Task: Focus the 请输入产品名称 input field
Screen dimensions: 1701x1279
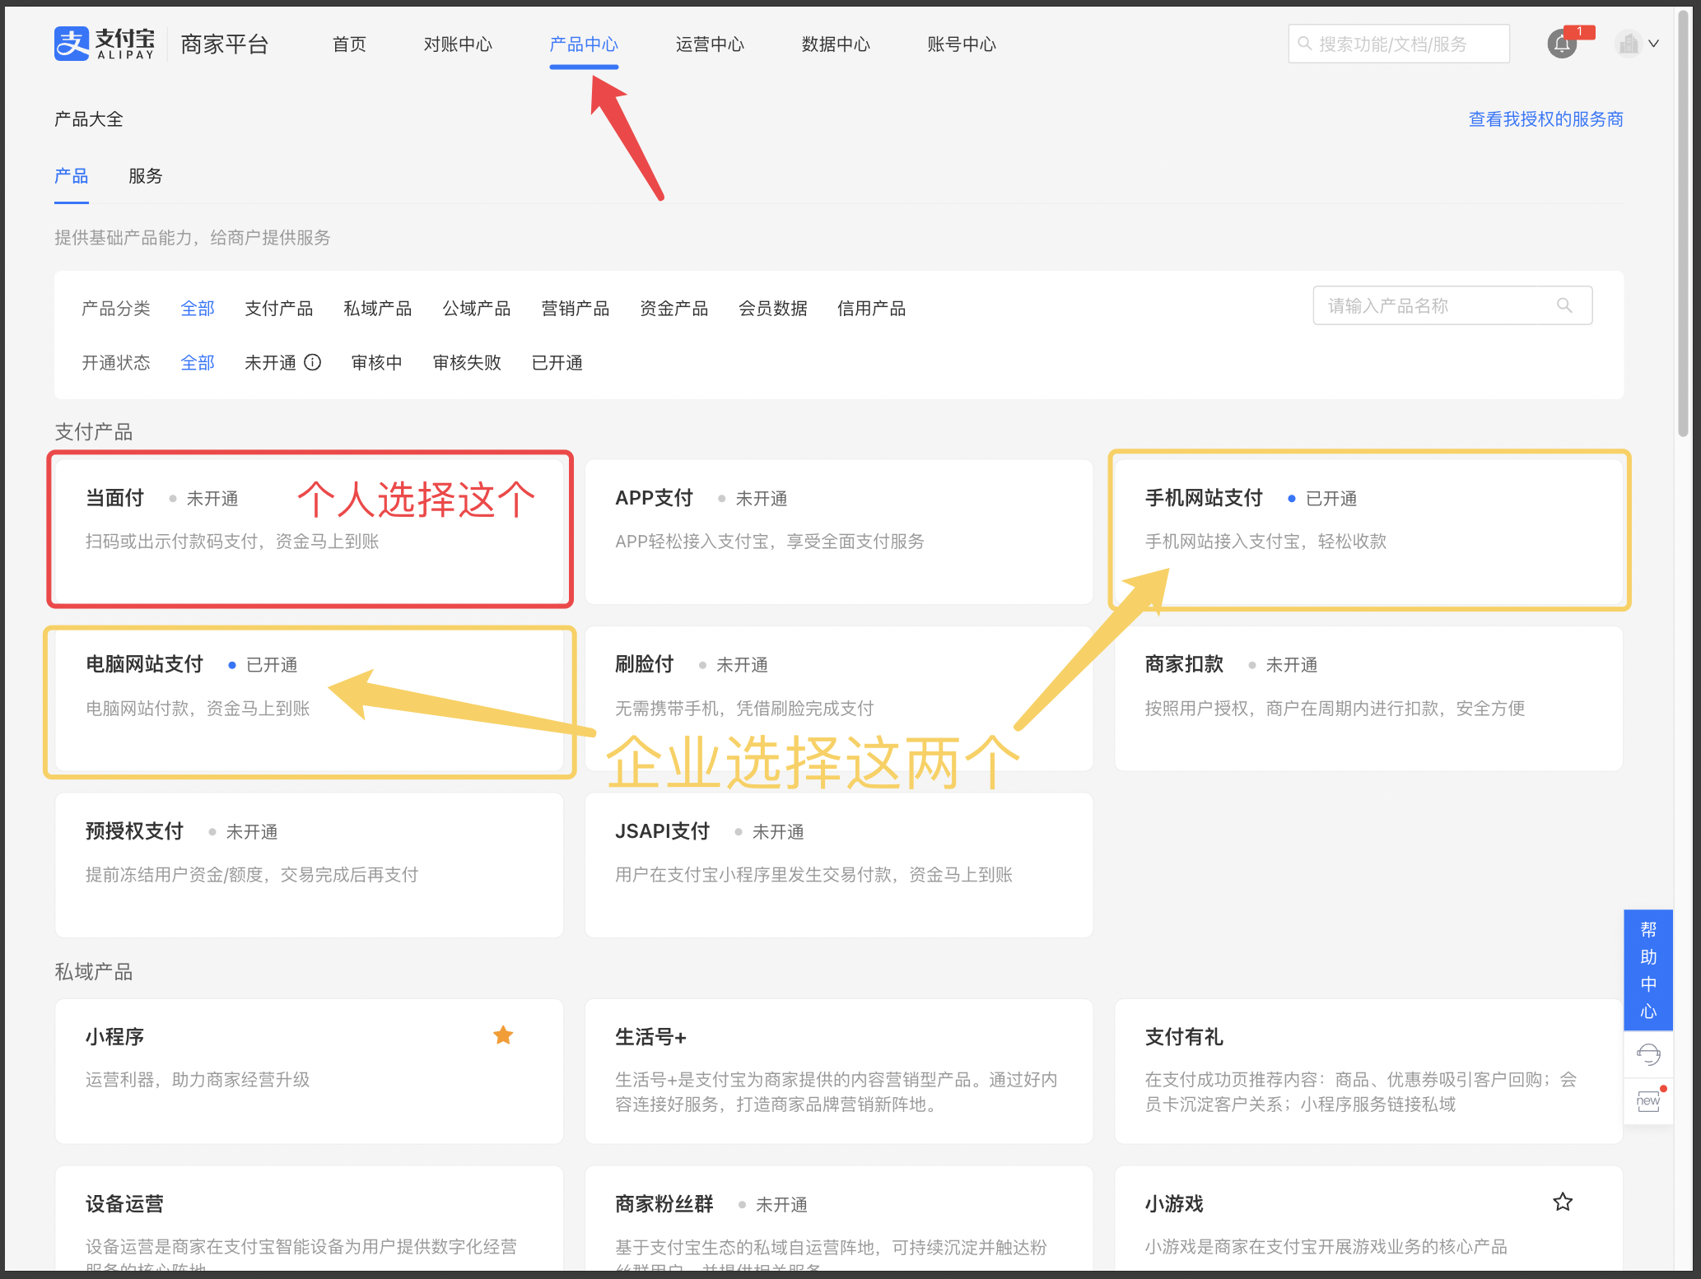Action: (x=1452, y=305)
